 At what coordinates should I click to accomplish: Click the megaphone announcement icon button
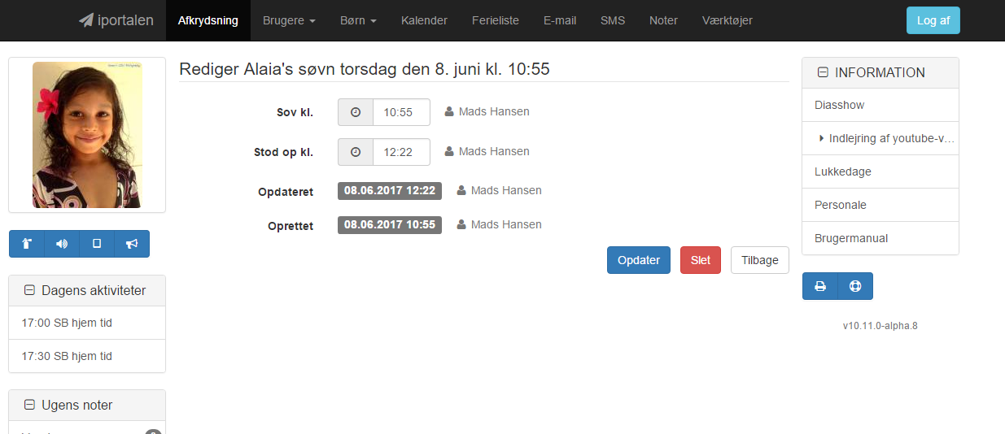click(x=132, y=244)
